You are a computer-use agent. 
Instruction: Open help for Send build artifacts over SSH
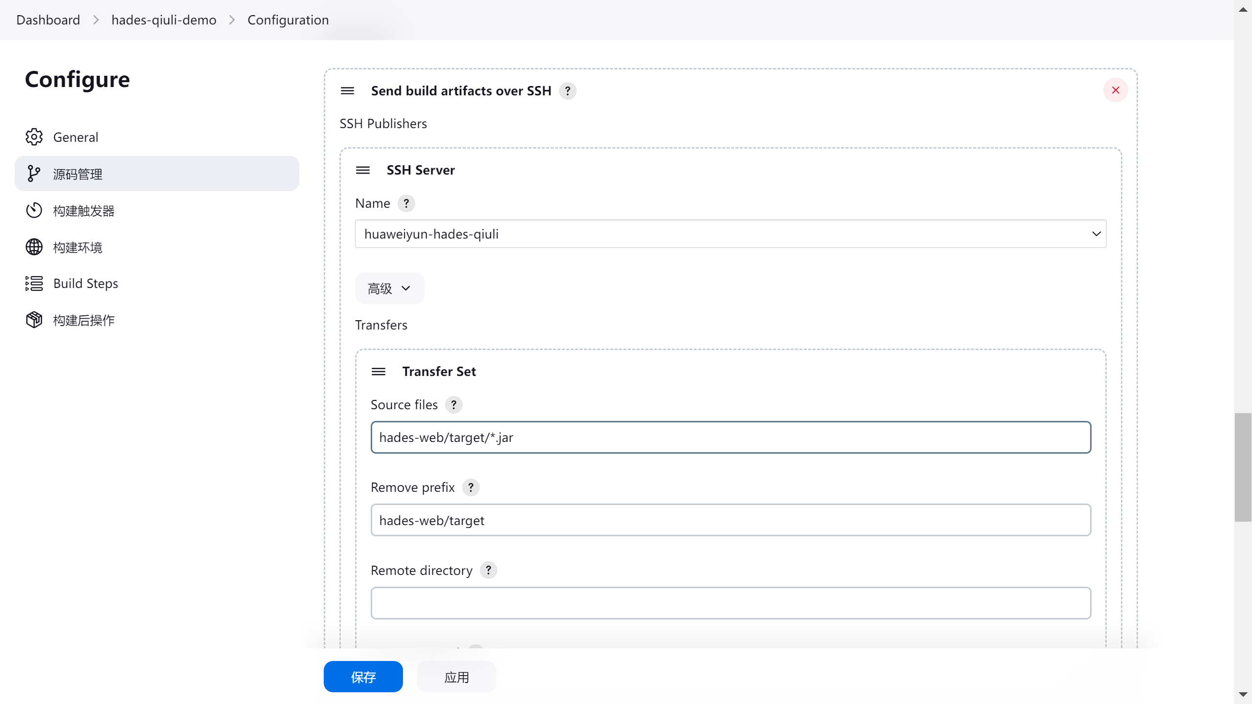pyautogui.click(x=567, y=91)
